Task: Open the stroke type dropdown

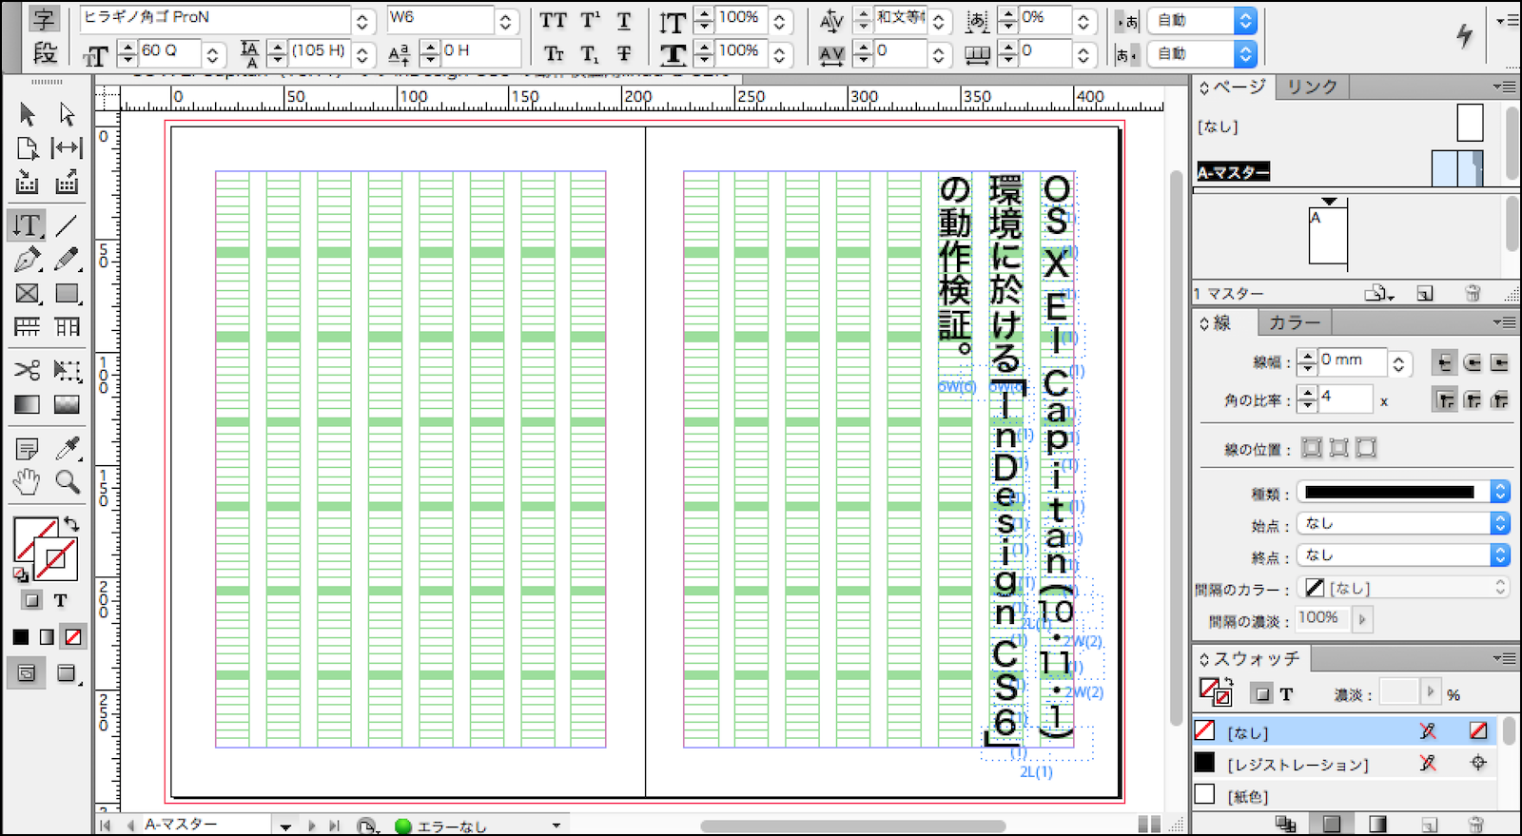Action: [x=1500, y=492]
